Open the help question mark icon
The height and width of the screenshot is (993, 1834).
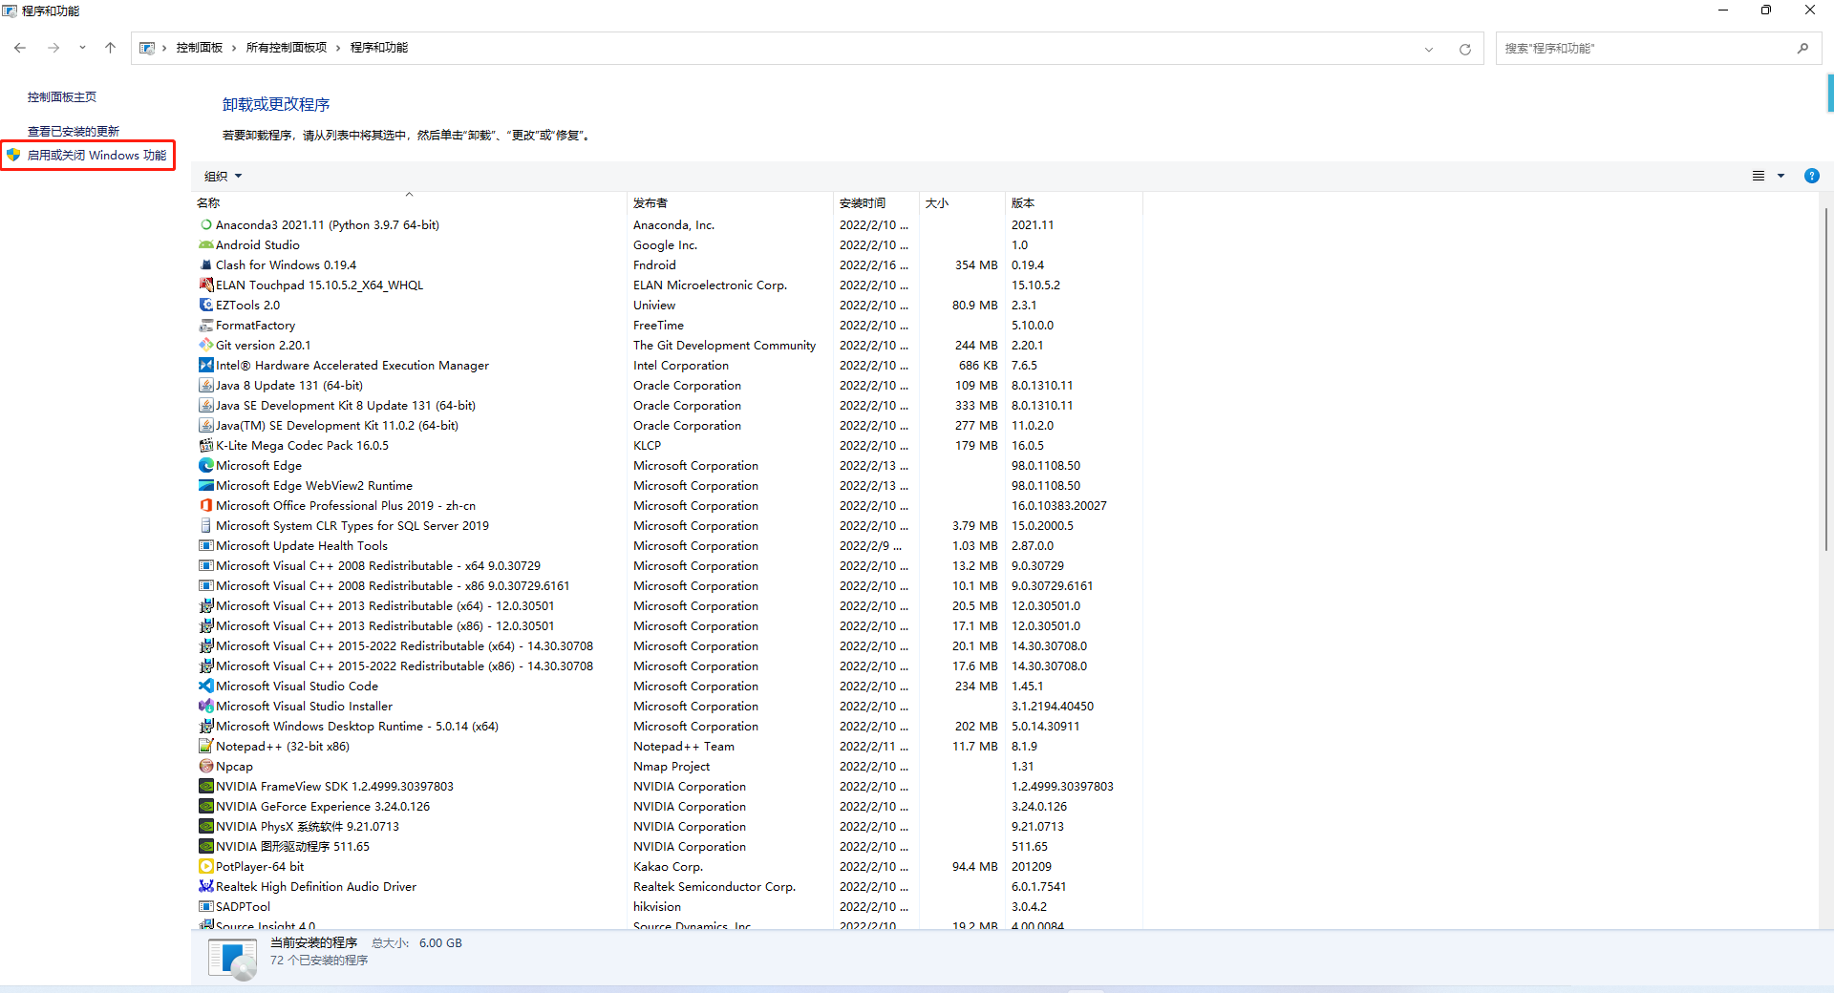coord(1812,176)
